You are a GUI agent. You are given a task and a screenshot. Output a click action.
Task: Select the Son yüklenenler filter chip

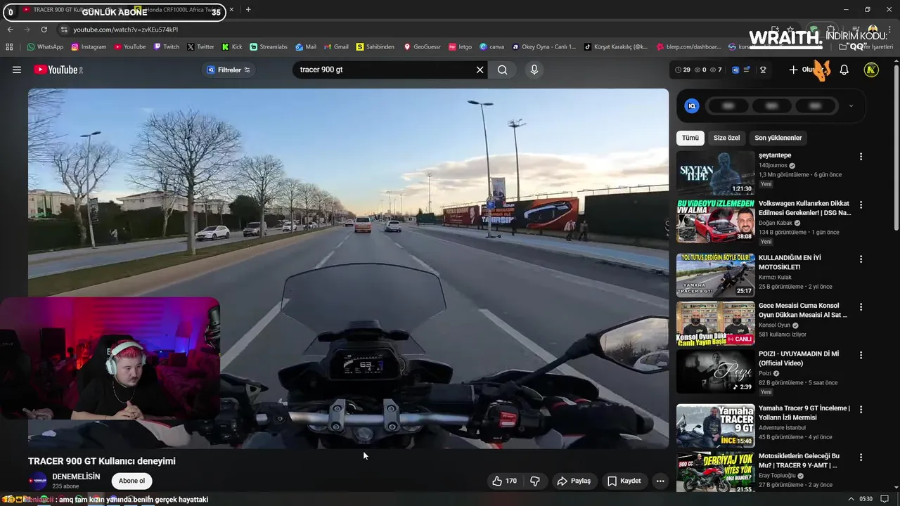click(778, 138)
